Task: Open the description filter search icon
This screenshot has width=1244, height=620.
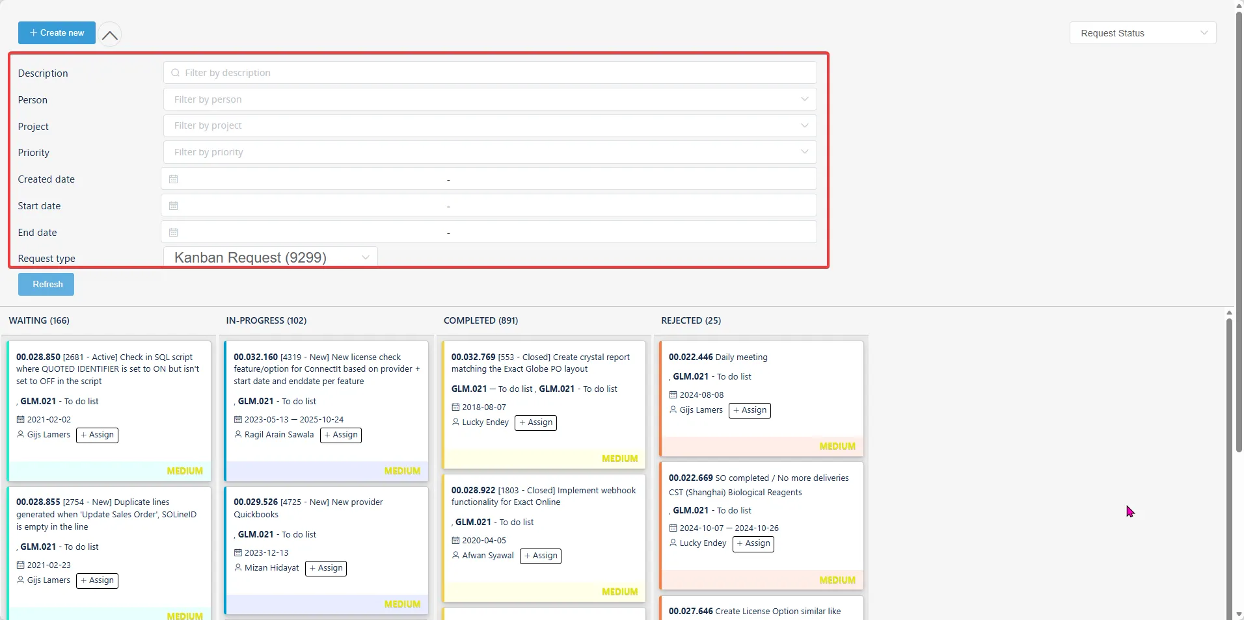Action: tap(176, 73)
